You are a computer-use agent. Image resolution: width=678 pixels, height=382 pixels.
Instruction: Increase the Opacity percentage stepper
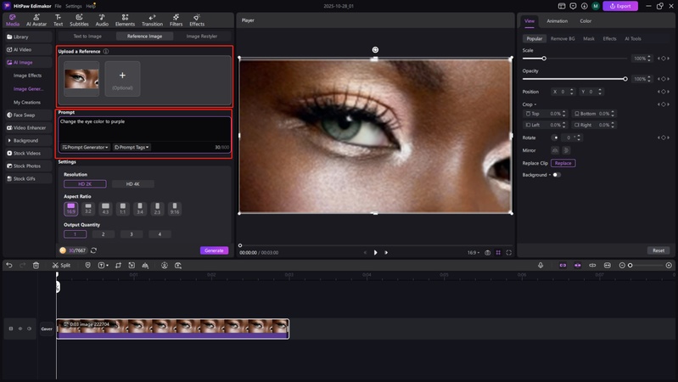[649, 77]
